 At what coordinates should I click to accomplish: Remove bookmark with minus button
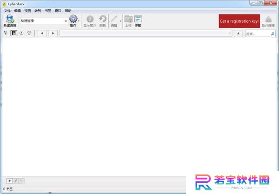click(x=21, y=181)
